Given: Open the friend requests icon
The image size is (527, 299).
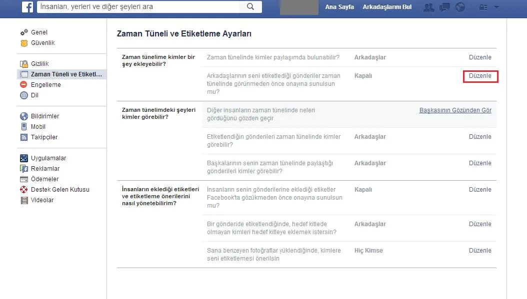Looking at the screenshot, I should pyautogui.click(x=428, y=7).
